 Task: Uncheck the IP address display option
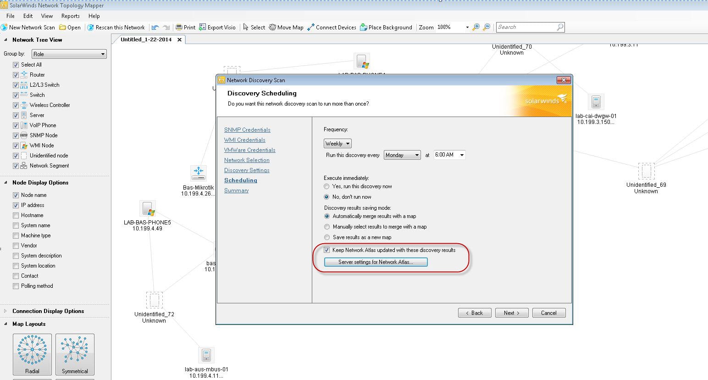point(16,205)
